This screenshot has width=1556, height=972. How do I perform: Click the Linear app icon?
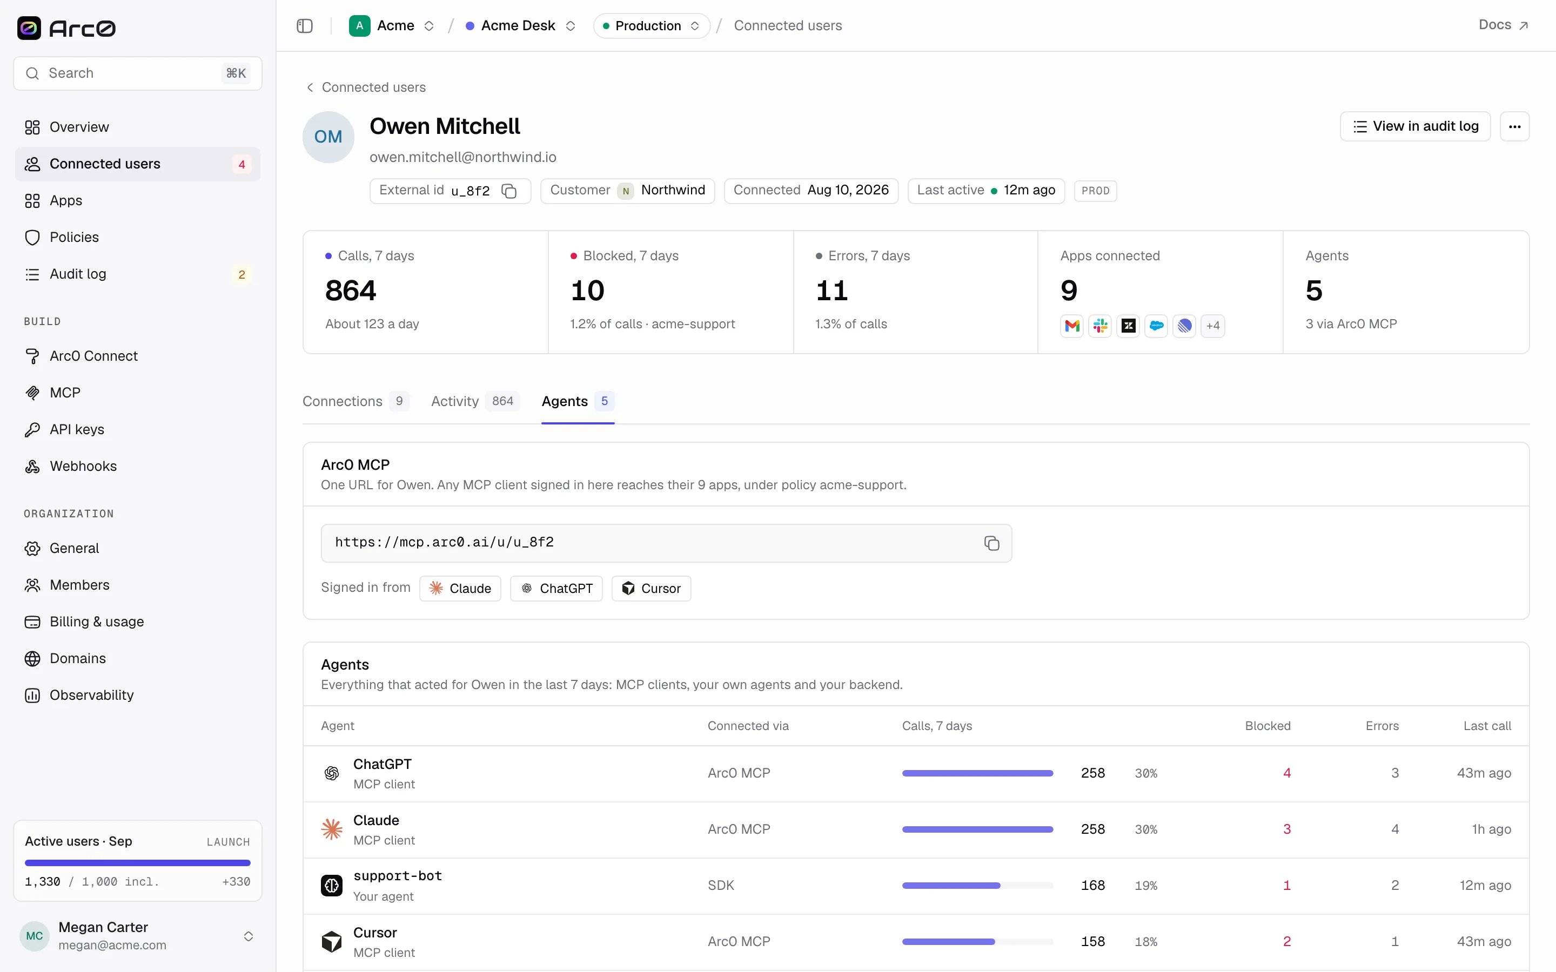[x=1184, y=325]
